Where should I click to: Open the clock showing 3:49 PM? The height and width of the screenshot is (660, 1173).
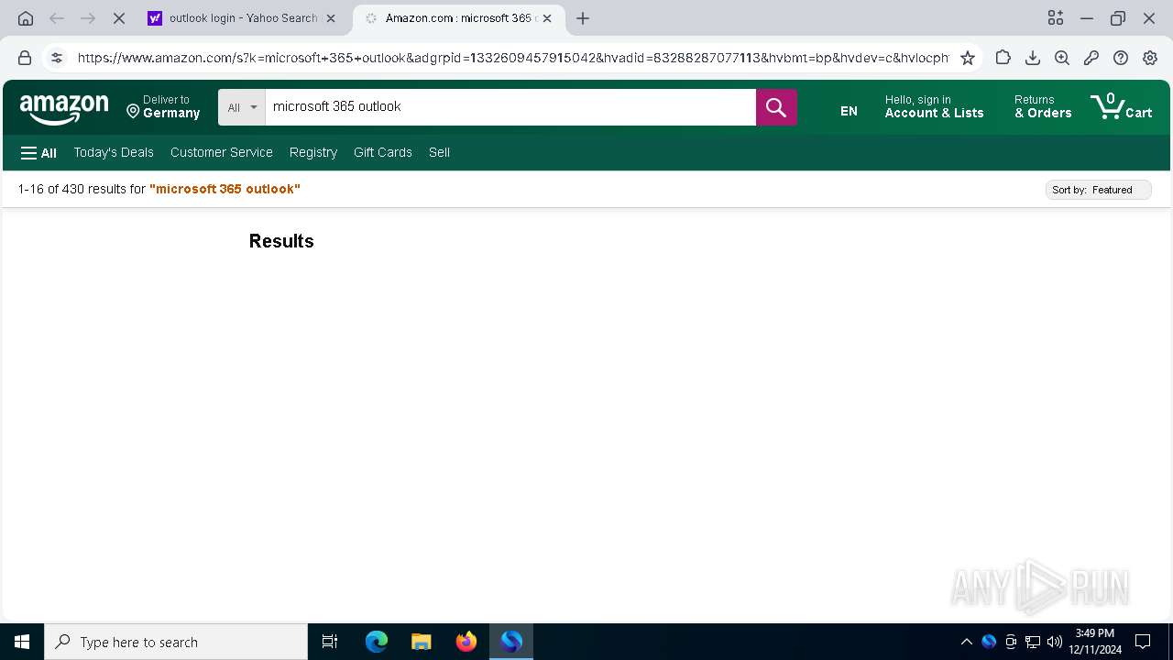pyautogui.click(x=1095, y=642)
